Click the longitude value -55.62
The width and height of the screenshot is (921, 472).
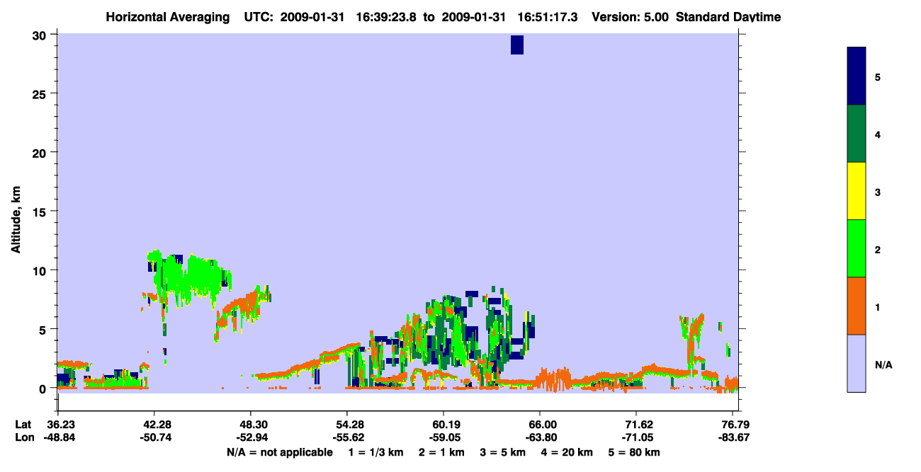[x=347, y=437]
